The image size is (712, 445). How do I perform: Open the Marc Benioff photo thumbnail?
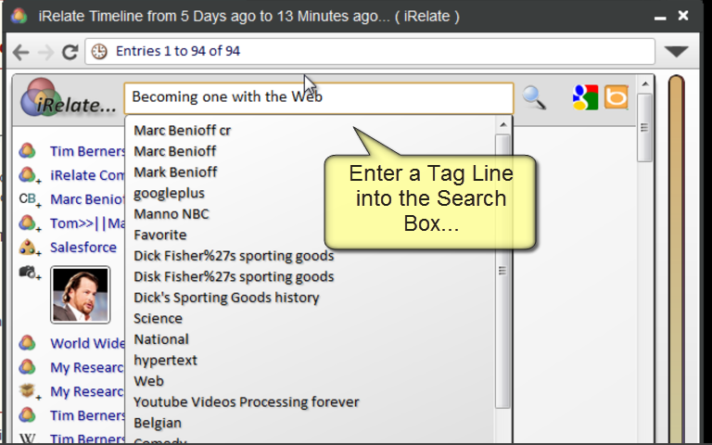click(x=81, y=295)
